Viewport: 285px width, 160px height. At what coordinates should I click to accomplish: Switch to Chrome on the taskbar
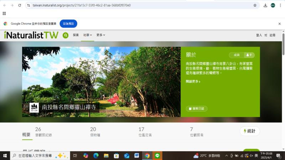click(x=147, y=156)
